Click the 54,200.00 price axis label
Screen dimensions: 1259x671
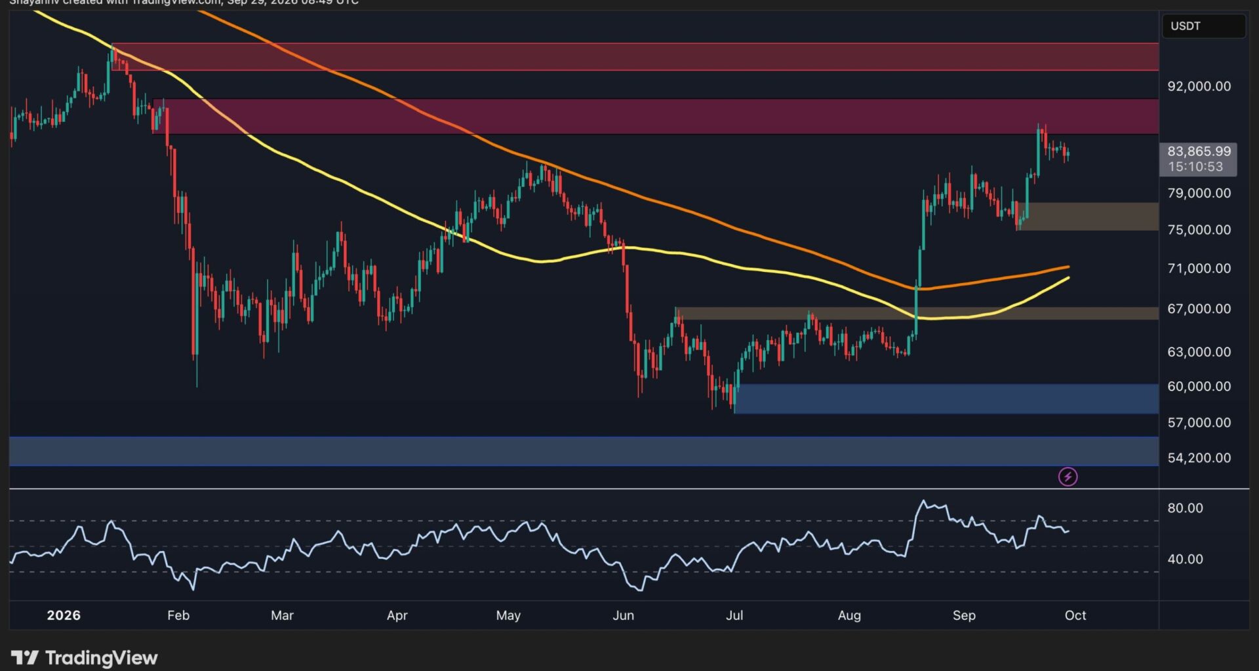tap(1199, 458)
